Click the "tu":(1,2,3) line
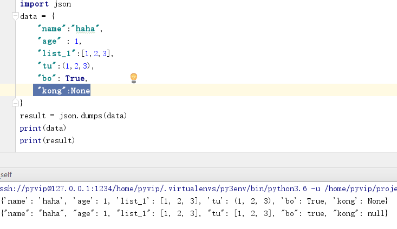 (66, 66)
